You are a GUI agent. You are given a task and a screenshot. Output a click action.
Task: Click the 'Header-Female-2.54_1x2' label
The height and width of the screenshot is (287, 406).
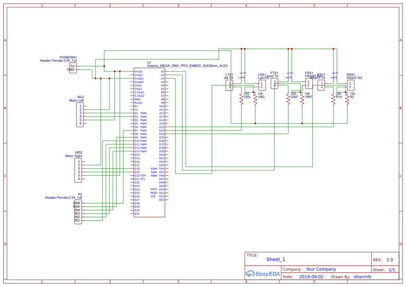coord(58,61)
